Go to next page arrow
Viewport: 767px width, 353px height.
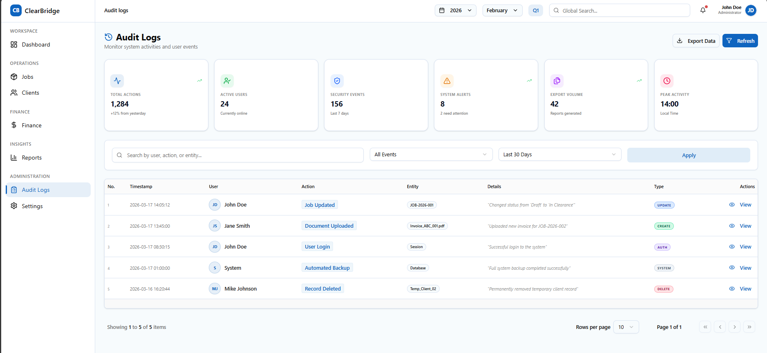735,327
